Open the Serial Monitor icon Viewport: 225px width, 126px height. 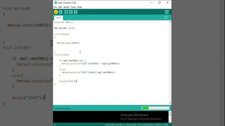(x=167, y=12)
